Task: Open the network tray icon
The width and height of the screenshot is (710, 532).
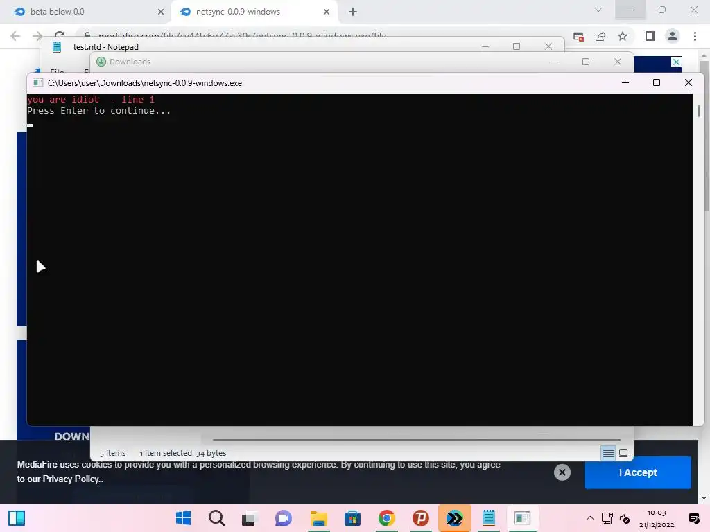Action: (607, 518)
